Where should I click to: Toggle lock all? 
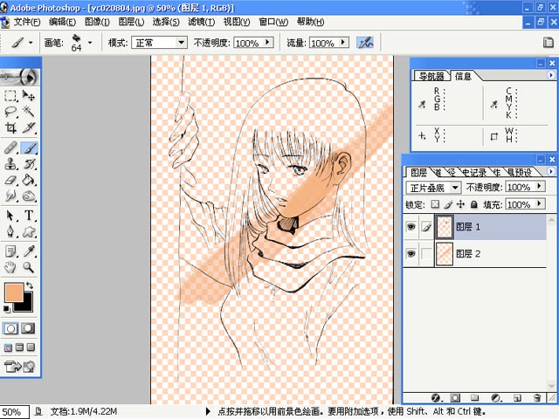(x=473, y=204)
